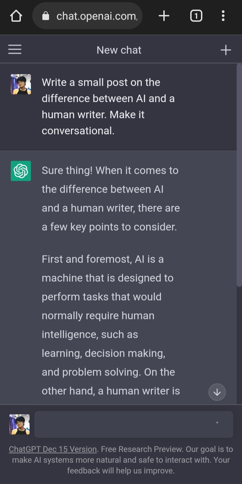Screen dimensions: 242x484
Task: Click the "First and foremost" paragraph
Action: [111, 325]
